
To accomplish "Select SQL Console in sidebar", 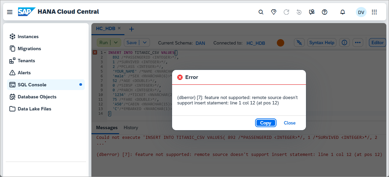I will (46, 85).
